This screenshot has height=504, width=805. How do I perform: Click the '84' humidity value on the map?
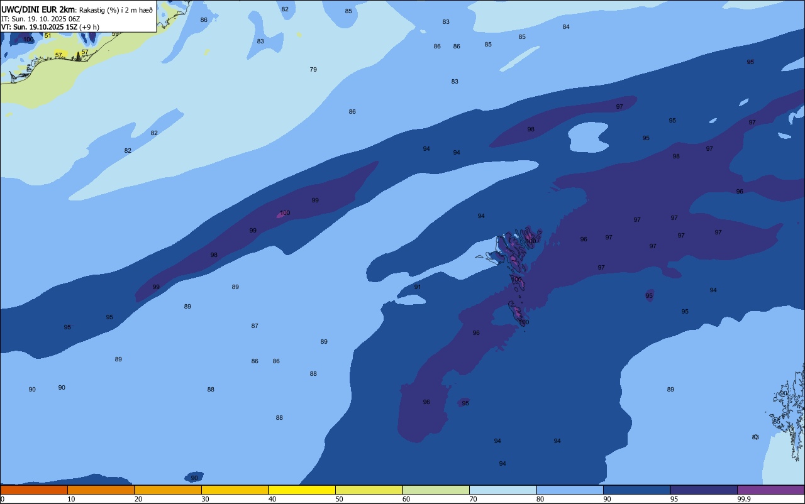coord(566,26)
